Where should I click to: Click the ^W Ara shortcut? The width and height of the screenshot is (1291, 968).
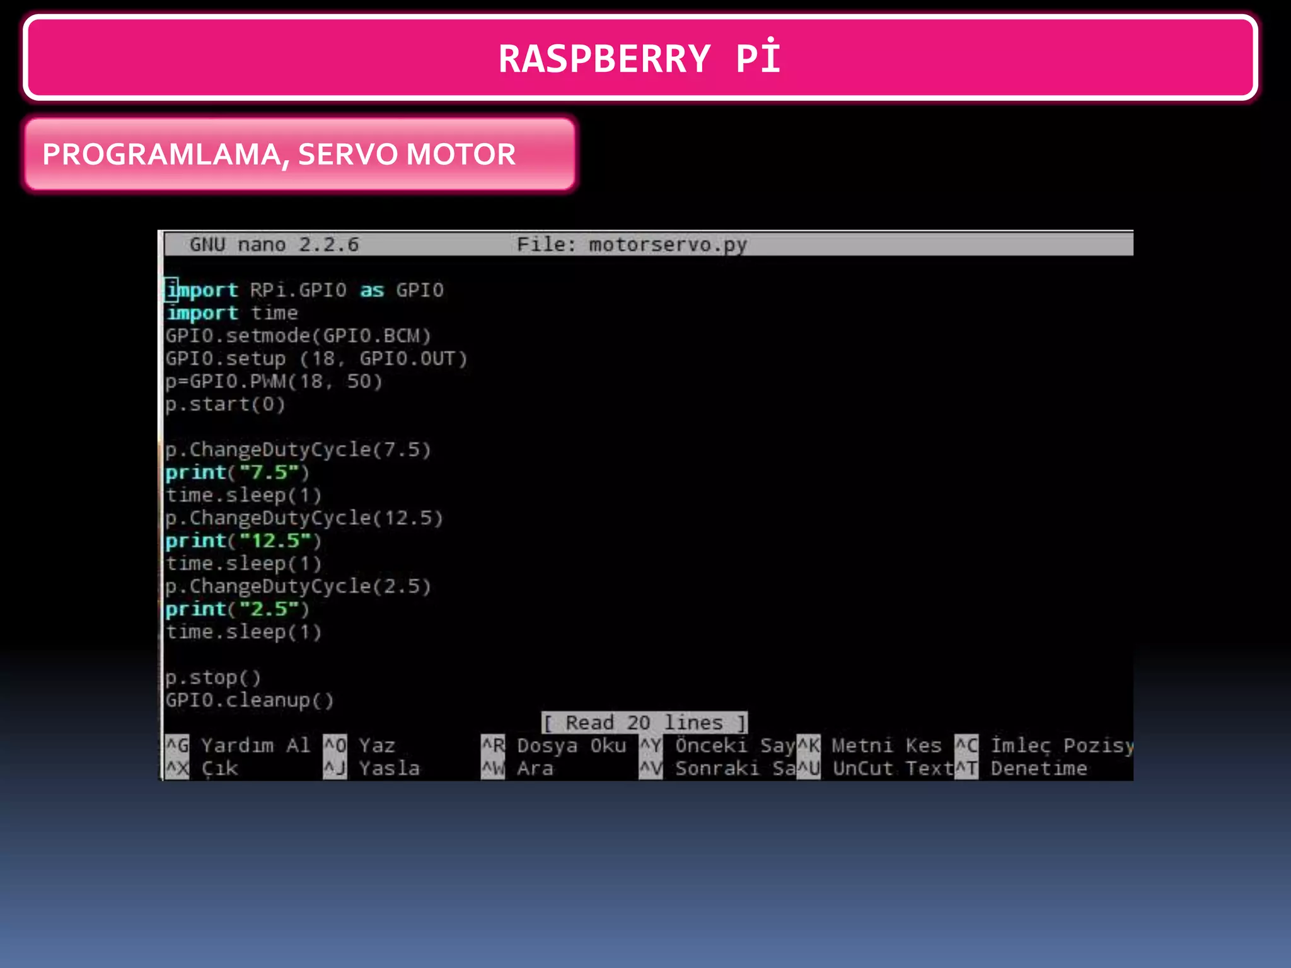518,768
